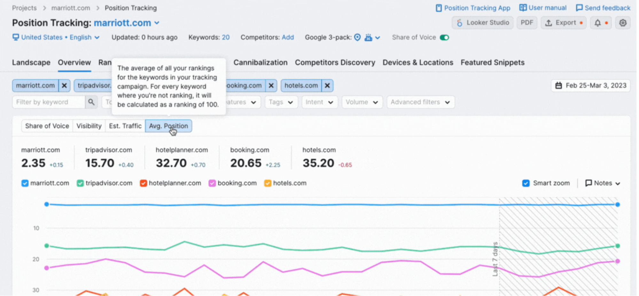The width and height of the screenshot is (639, 296).
Task: Click desktop device icon near United States
Action: pyautogui.click(x=16, y=37)
